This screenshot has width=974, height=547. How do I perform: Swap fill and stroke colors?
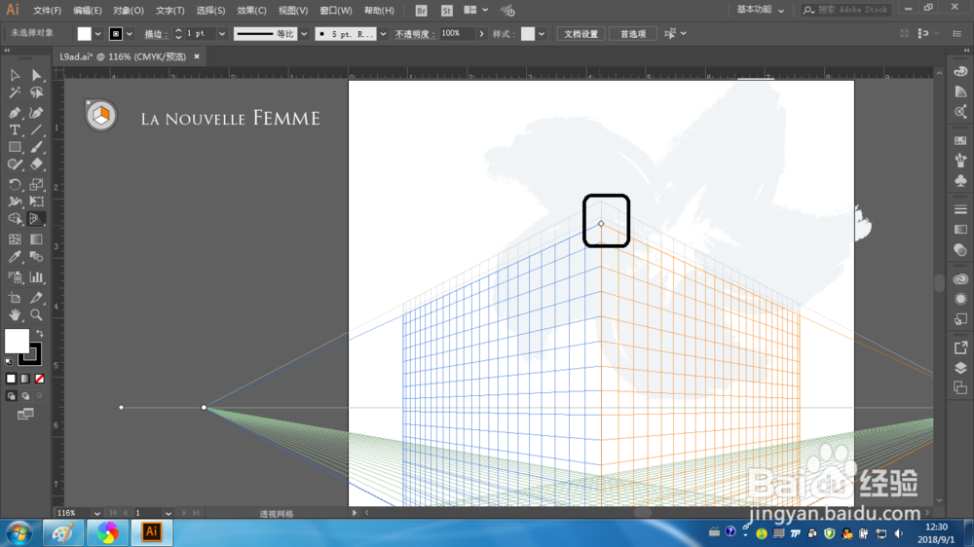pos(40,334)
